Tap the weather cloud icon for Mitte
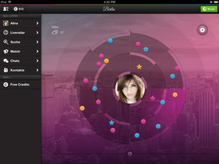 [55, 32]
